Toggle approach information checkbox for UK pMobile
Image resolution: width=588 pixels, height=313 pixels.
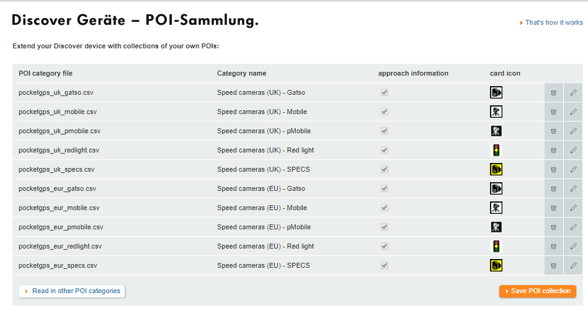click(385, 131)
